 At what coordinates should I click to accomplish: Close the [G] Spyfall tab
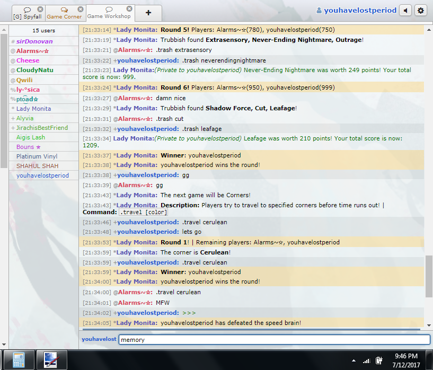click(x=40, y=9)
